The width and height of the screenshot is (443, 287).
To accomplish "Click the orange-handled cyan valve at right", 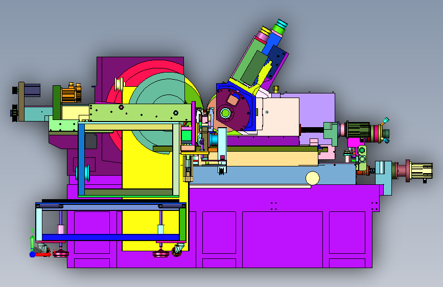I will [x=385, y=122].
